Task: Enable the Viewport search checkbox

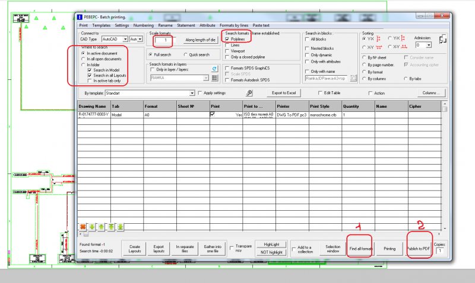Action: click(227, 51)
